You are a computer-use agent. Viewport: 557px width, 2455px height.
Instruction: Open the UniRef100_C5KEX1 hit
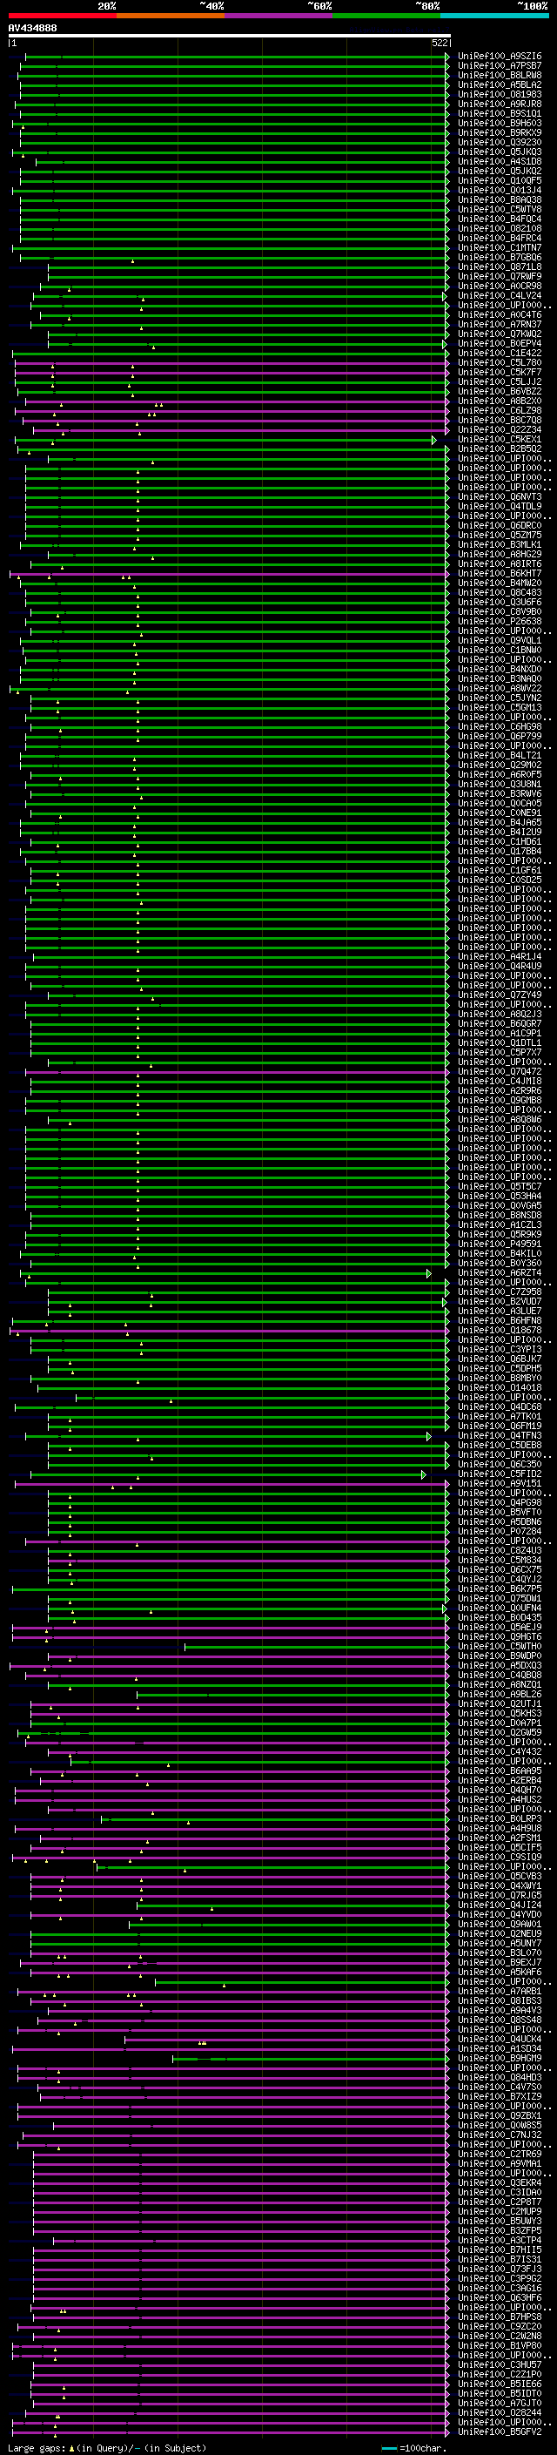499,439
